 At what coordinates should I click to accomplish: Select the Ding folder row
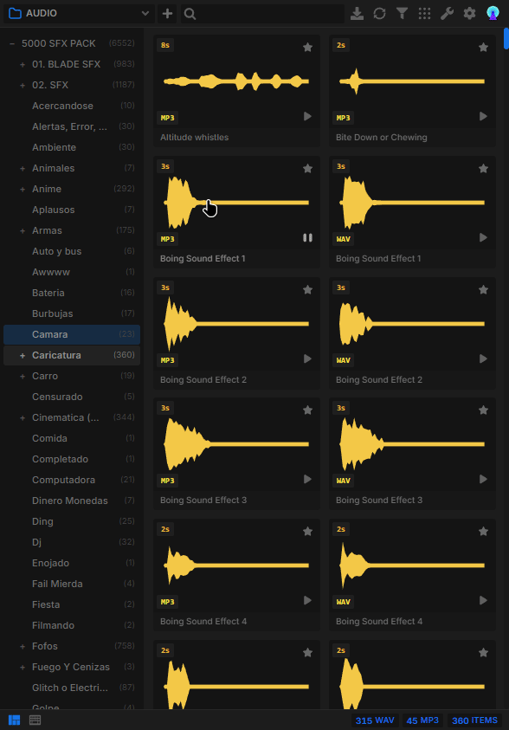[x=72, y=521]
